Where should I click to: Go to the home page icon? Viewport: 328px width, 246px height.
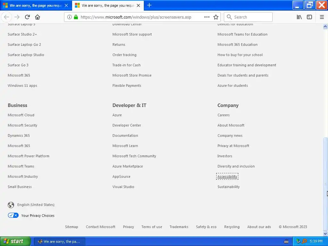click(37, 17)
